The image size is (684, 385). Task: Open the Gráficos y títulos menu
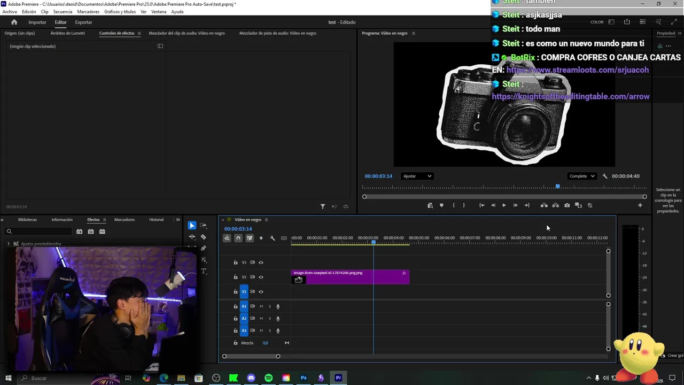coord(120,12)
